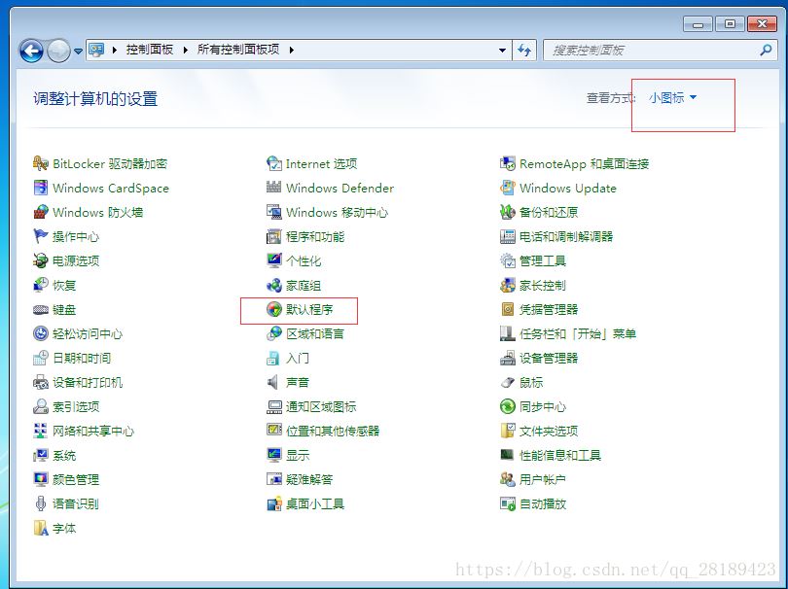Click the Back navigation button
The width and height of the screenshot is (788, 589).
[x=31, y=51]
